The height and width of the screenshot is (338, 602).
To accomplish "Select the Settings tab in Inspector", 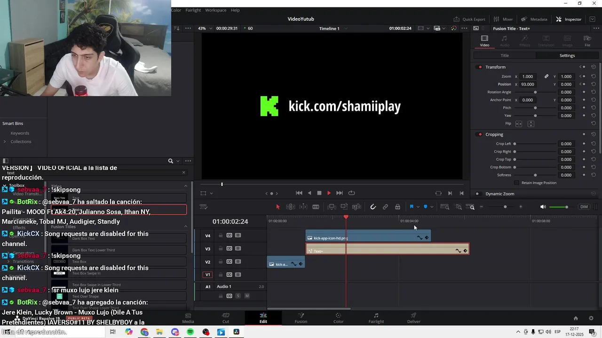I will point(567,55).
